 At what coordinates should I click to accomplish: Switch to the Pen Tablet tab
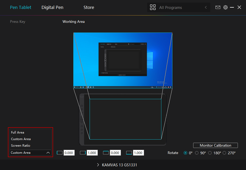point(20,7)
